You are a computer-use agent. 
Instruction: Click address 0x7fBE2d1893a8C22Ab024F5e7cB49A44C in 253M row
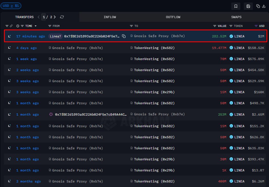[x=91, y=114]
